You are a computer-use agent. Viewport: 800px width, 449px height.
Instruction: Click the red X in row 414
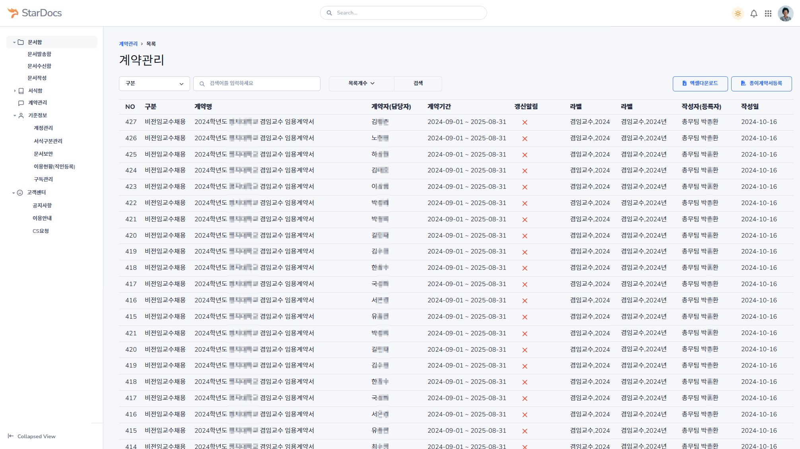tap(525, 447)
